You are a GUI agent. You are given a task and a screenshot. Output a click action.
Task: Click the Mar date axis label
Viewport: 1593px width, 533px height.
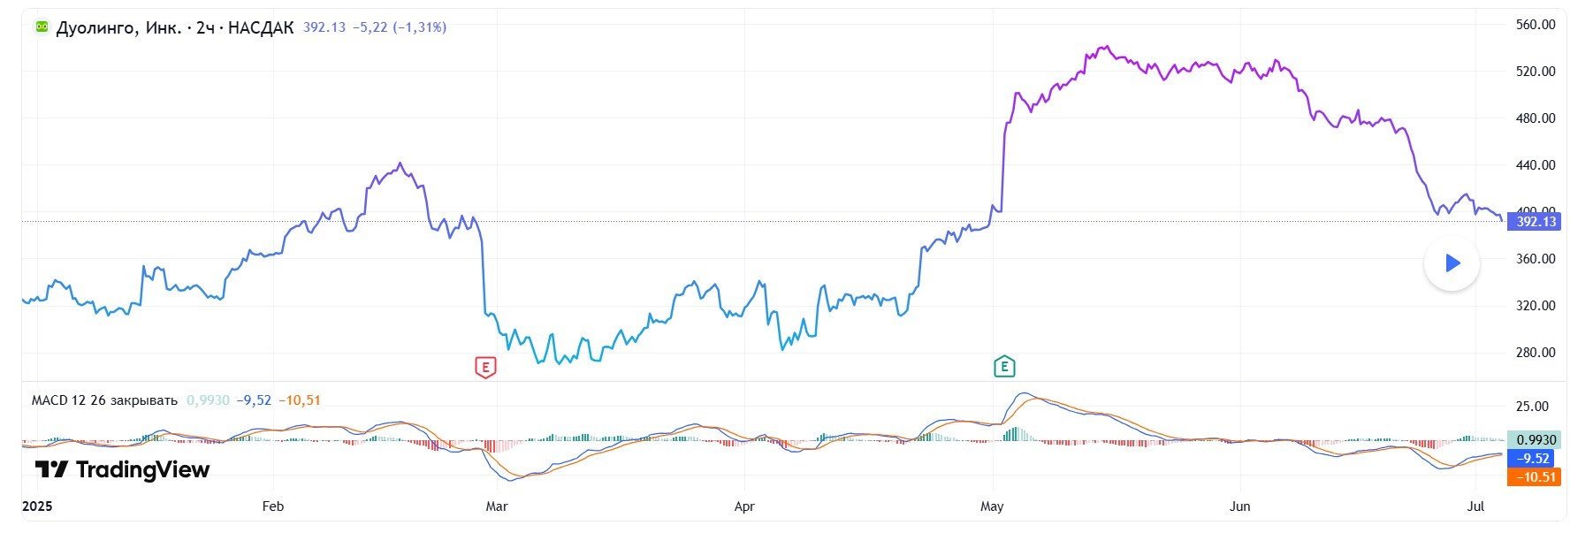pos(497,506)
